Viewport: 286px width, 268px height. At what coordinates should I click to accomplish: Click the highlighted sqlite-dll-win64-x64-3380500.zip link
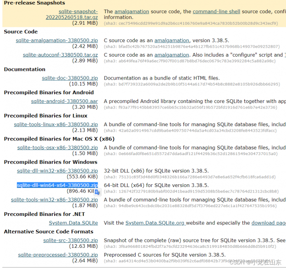click(57, 185)
